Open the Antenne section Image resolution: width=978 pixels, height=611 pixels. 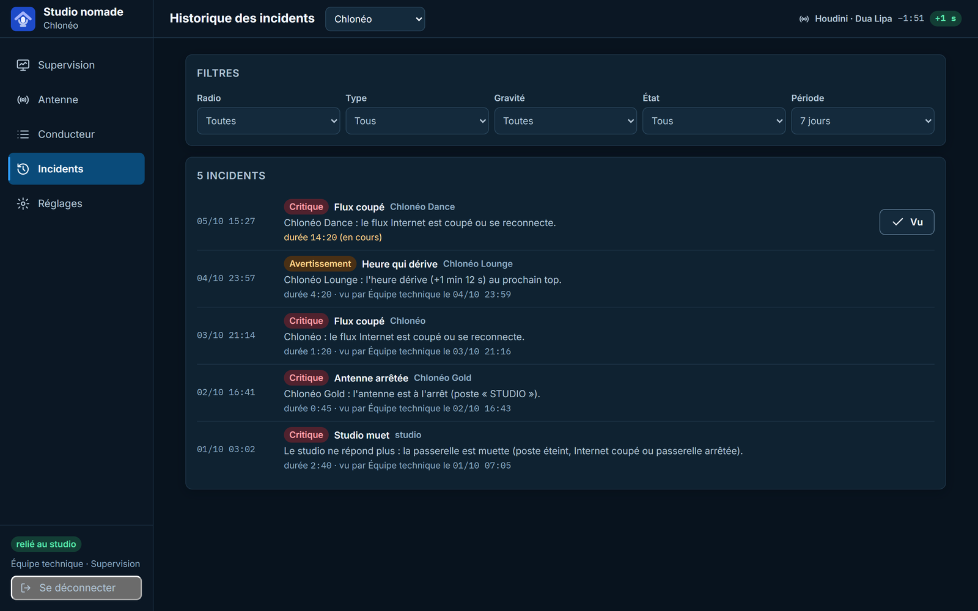(76, 100)
